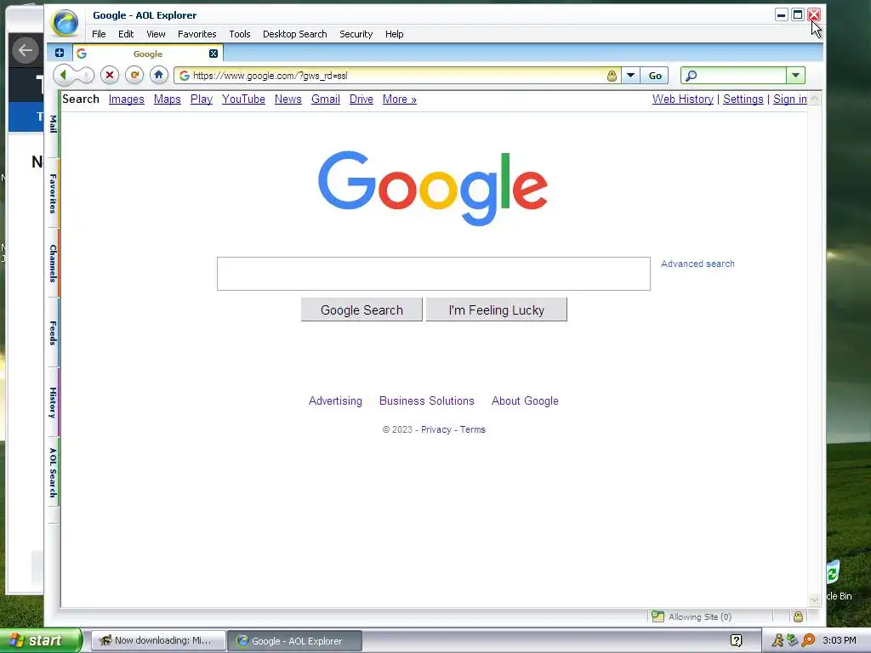Click the Allowing Site pop-up blocker icon
This screenshot has width=871, height=653.
[x=658, y=616]
